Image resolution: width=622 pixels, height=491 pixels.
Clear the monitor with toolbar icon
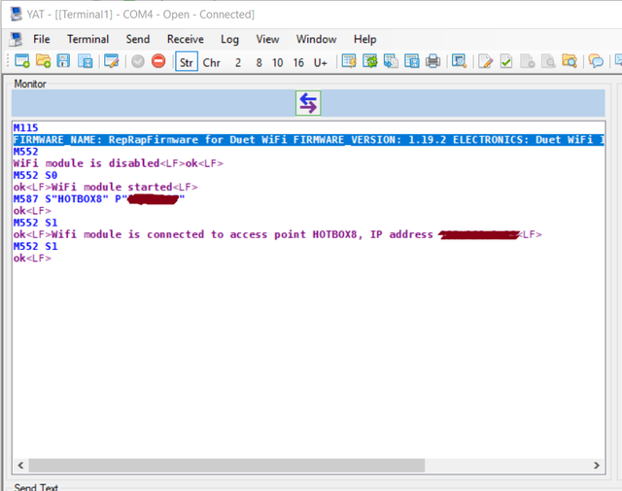pos(349,61)
